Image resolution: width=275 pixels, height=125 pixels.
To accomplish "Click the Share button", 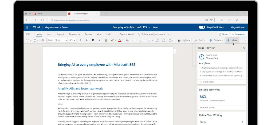I will click(x=223, y=34).
